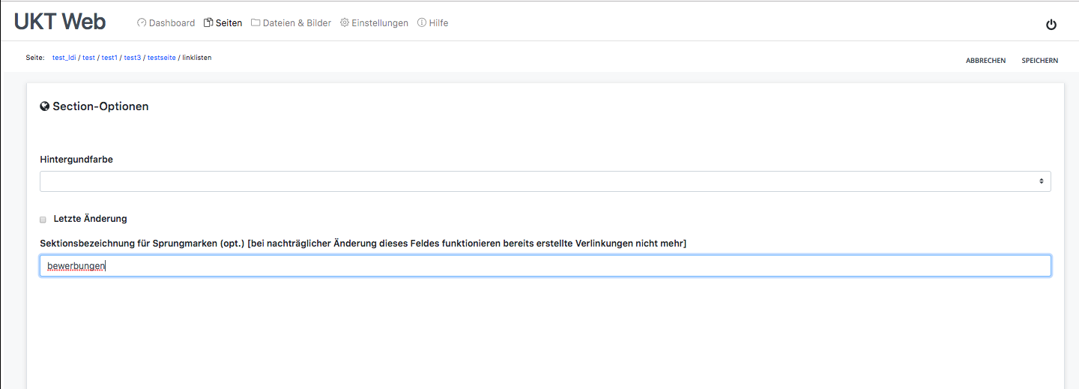Image resolution: width=1079 pixels, height=389 pixels.
Task: Click linklisten at end of breadcrumb
Action: coord(197,58)
